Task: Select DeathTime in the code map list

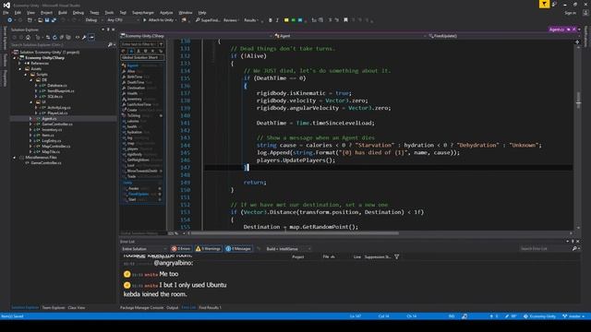Action: [136, 82]
